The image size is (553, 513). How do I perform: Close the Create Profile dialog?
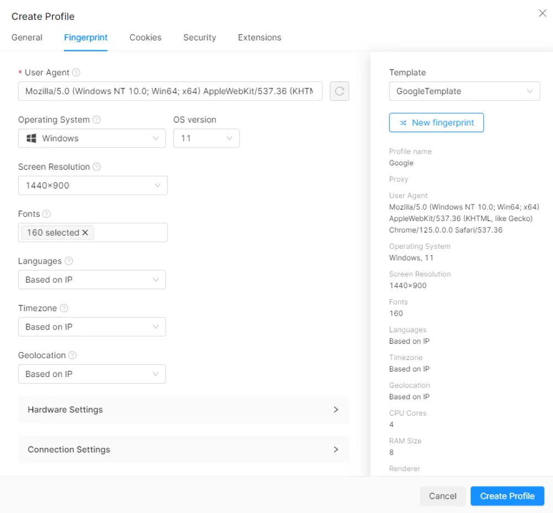coord(542,13)
